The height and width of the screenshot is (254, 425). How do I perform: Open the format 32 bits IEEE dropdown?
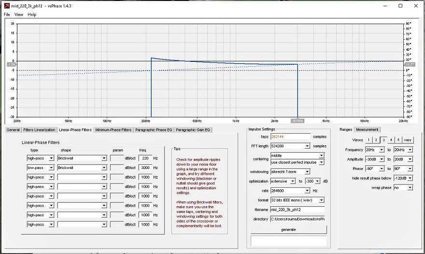click(321, 200)
